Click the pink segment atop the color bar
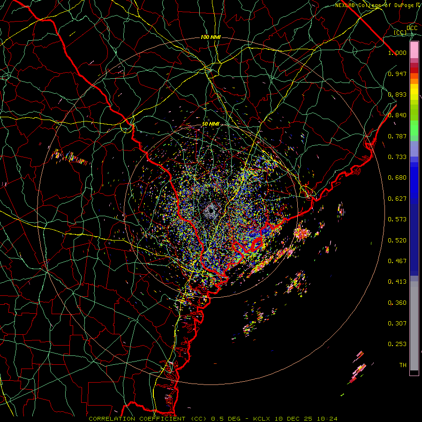 (x=414, y=50)
